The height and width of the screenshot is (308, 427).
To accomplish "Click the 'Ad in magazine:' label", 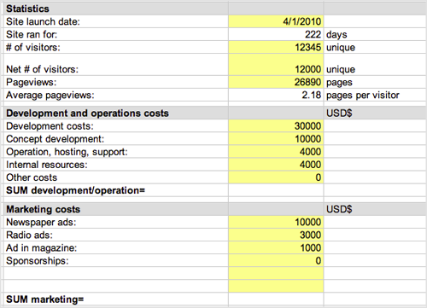I will (42, 248).
